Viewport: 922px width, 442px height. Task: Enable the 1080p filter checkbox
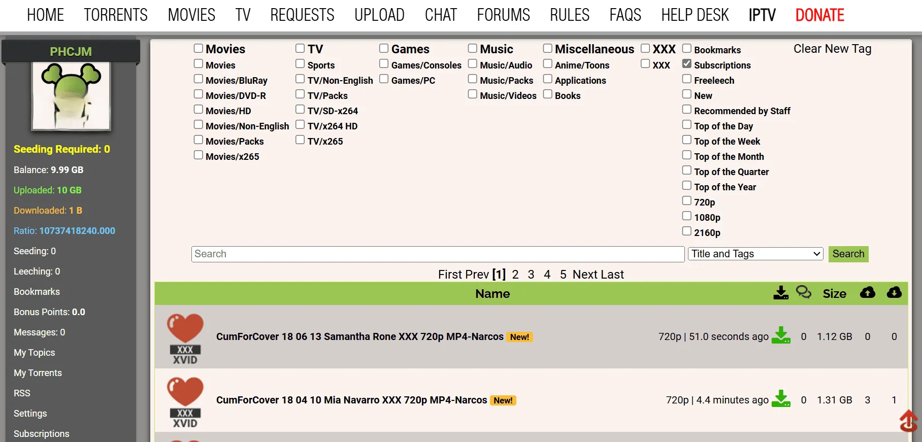pos(687,216)
